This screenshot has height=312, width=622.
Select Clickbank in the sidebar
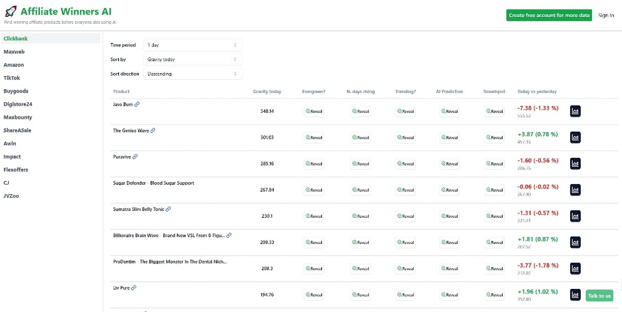[51, 39]
